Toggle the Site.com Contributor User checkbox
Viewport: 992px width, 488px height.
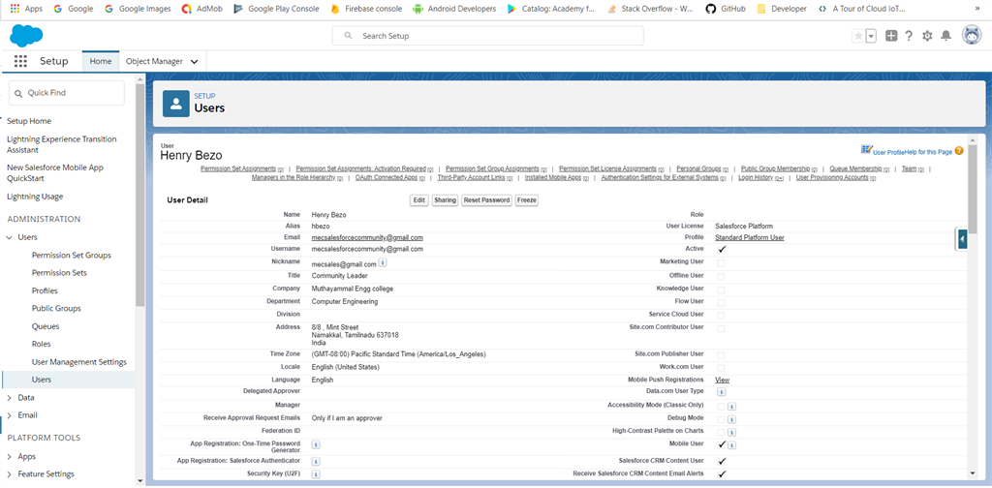(721, 328)
